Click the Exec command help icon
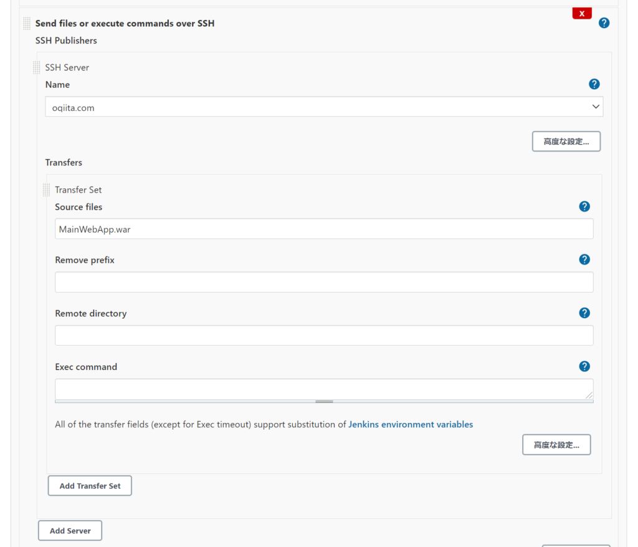Image resolution: width=638 pixels, height=547 pixels. (584, 366)
